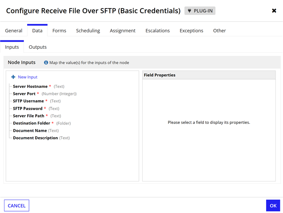Viewport: 283px width, 213px height.
Task: Select the Other tab
Action: [x=219, y=31]
